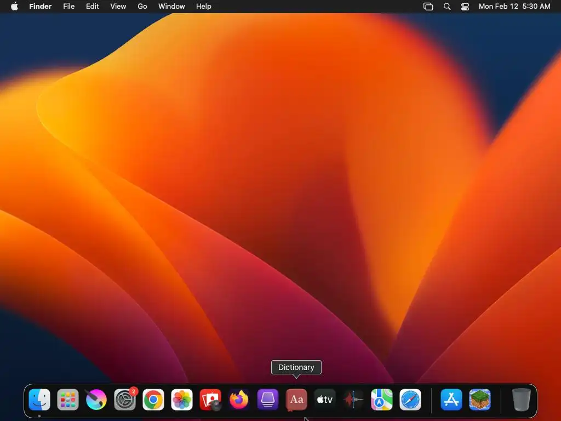The image size is (561, 421).
Task: Open the App Store in Dock
Action: pyautogui.click(x=451, y=400)
